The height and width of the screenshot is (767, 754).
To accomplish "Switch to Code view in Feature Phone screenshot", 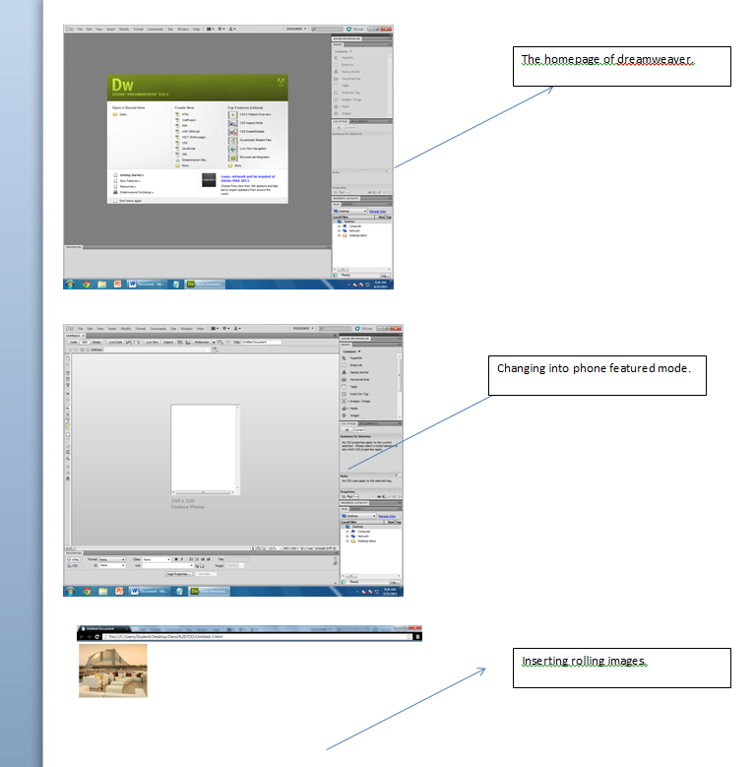I will point(74,343).
